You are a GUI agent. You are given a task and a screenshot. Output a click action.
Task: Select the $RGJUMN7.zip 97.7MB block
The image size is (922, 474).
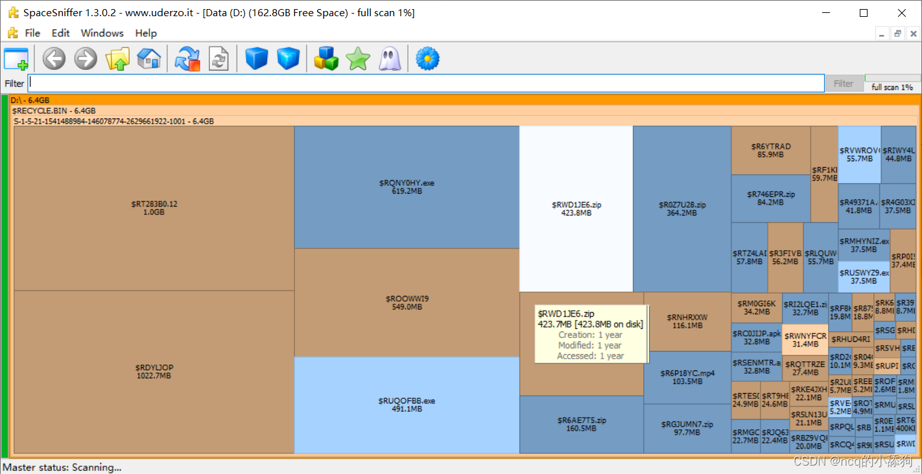tap(687, 428)
